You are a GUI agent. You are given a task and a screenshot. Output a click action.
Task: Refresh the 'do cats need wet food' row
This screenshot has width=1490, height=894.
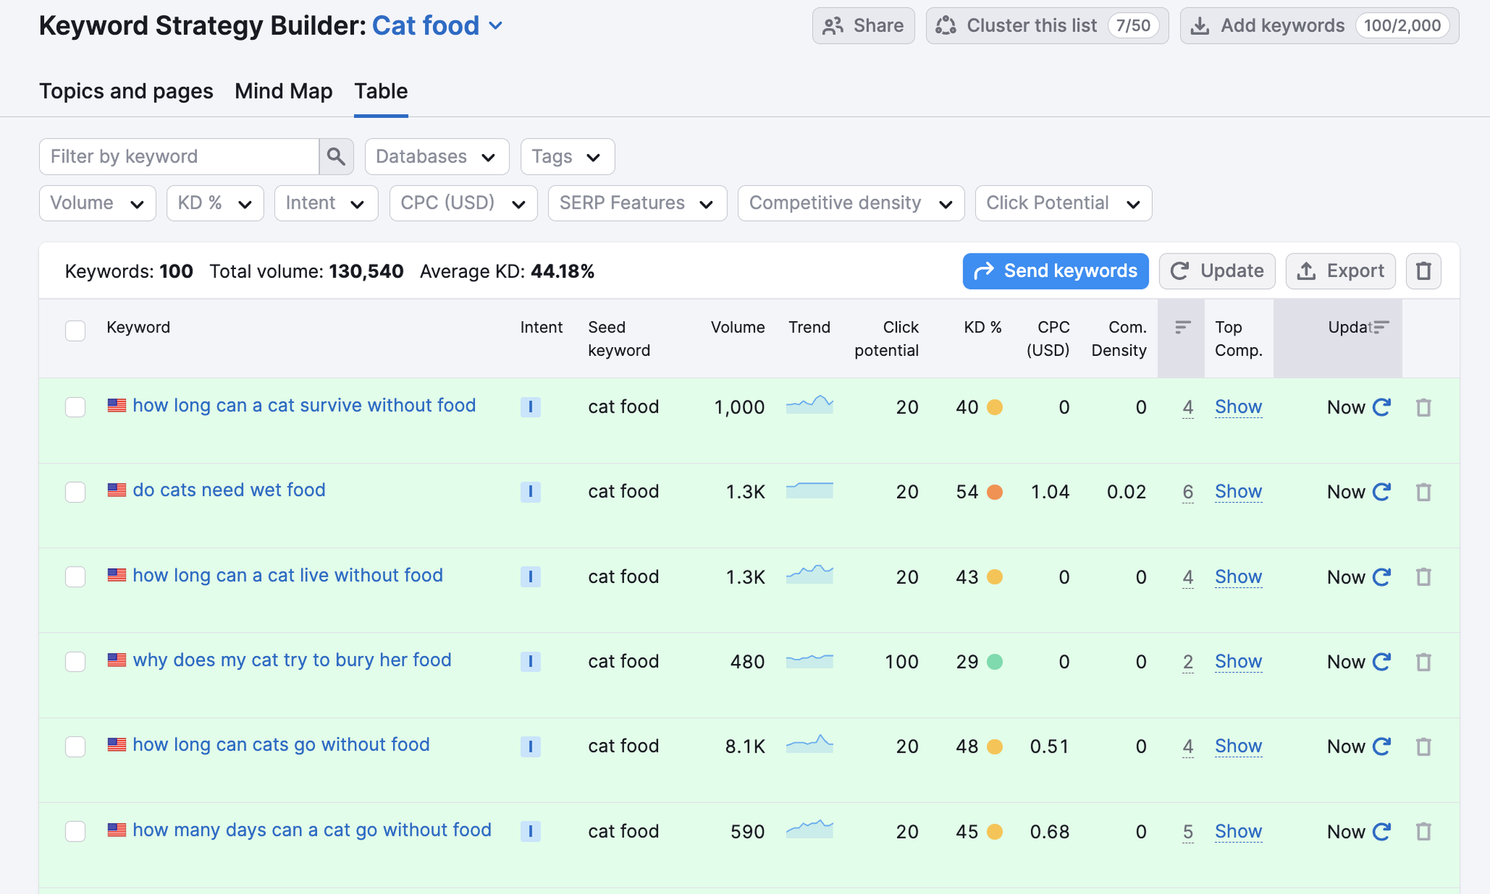click(1382, 492)
